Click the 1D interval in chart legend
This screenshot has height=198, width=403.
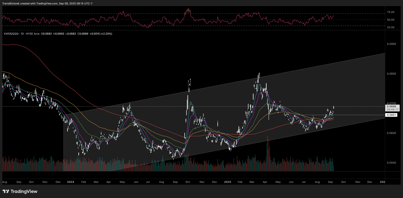[23, 34]
